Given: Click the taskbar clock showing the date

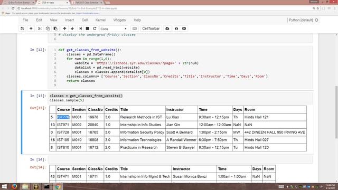Looking at the screenshot, I should pos(330,186).
